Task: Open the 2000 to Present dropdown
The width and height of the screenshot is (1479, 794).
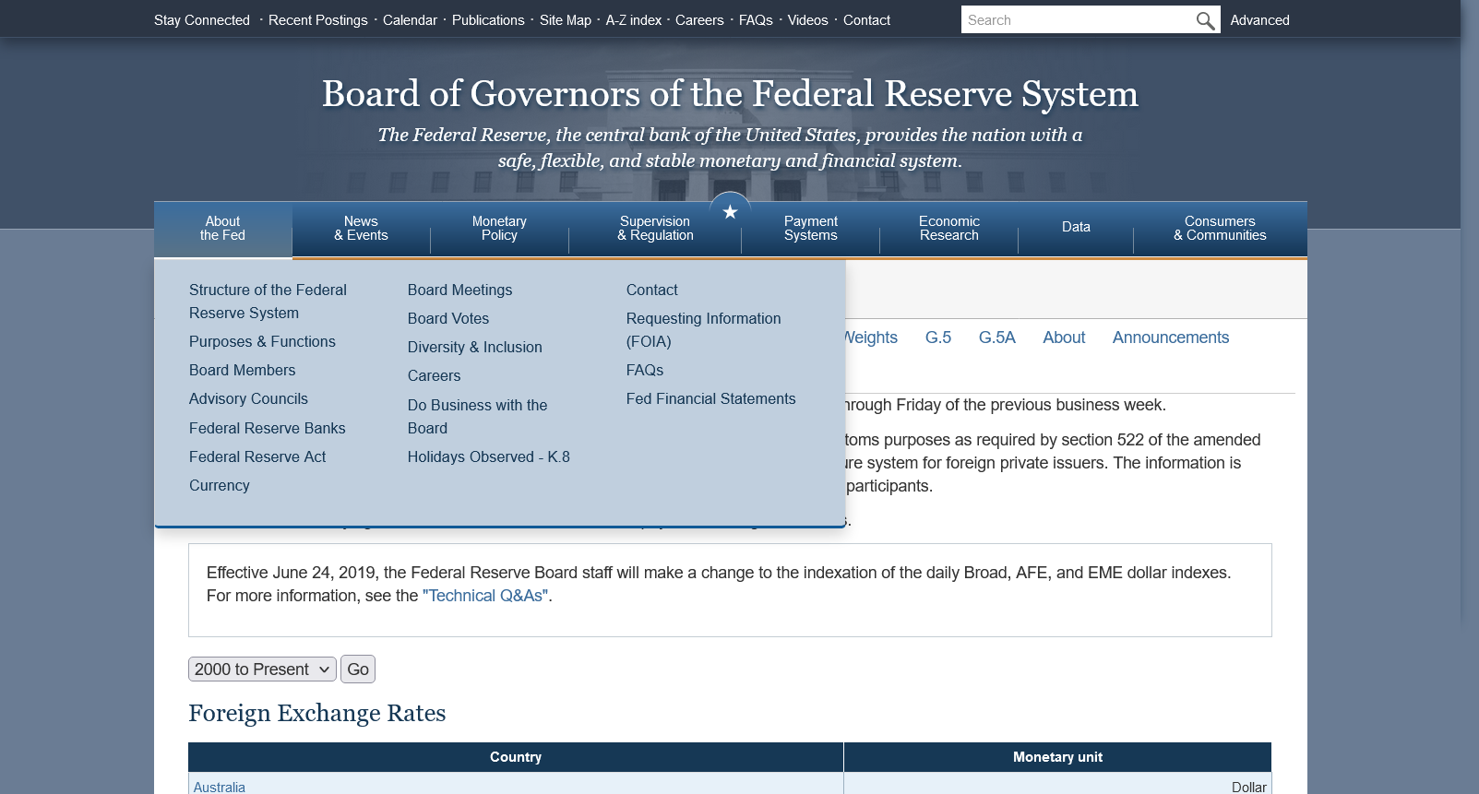Action: 262,670
